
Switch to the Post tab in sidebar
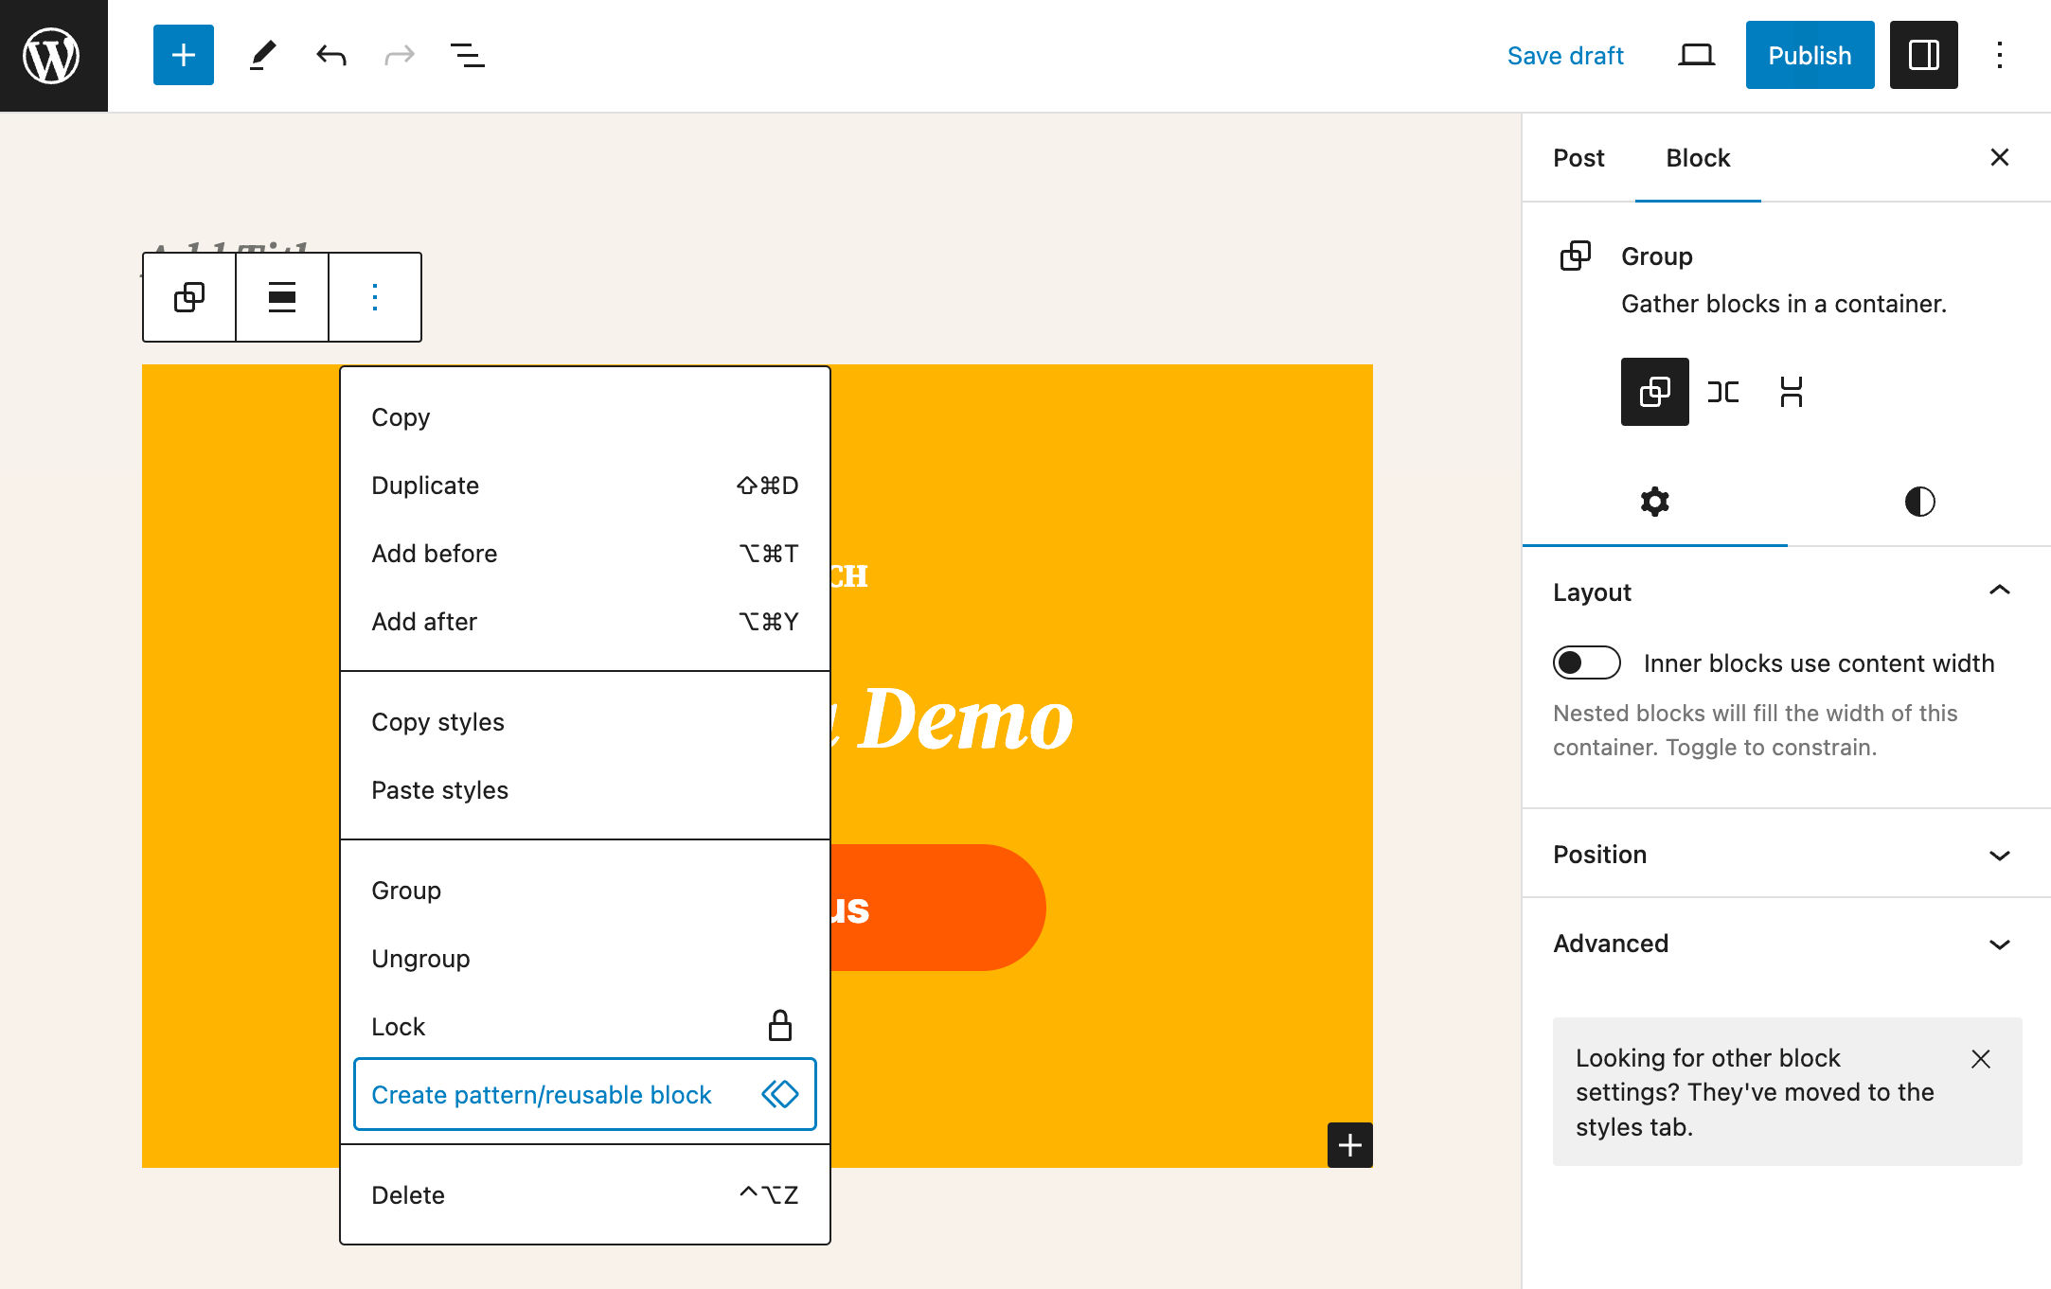[x=1580, y=157]
